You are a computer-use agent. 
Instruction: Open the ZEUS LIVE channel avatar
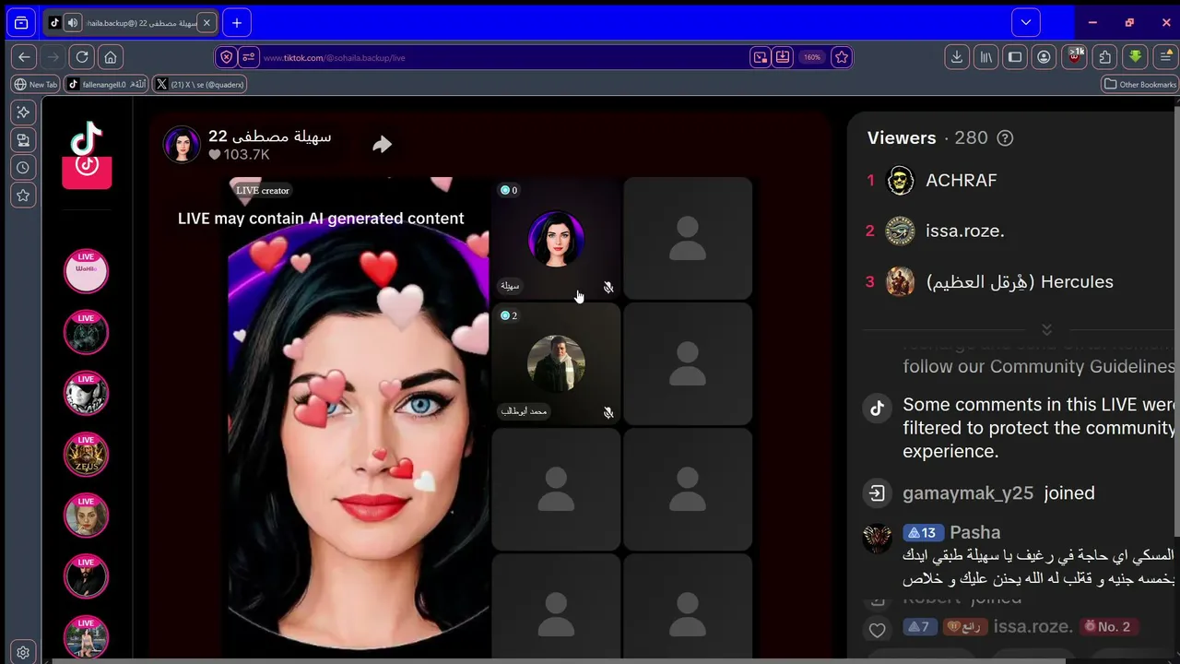click(x=86, y=454)
